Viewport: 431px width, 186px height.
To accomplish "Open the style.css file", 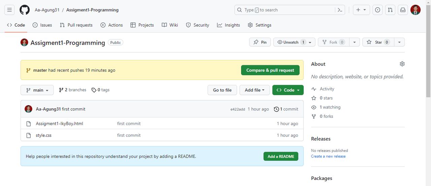I will (x=43, y=135).
